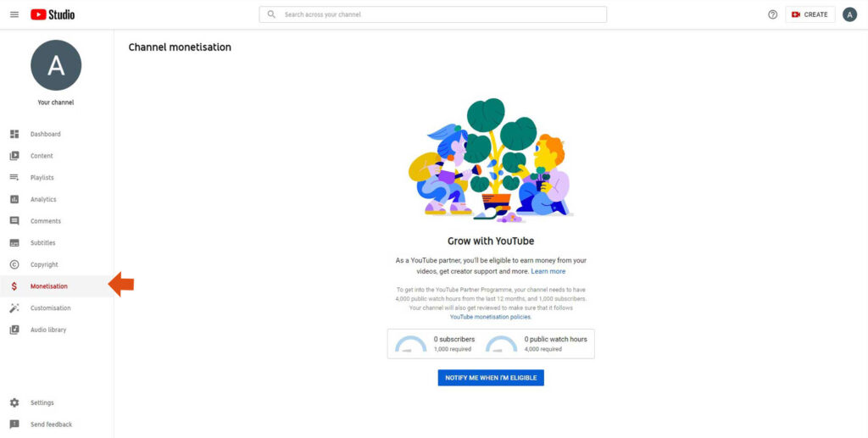The width and height of the screenshot is (868, 438).
Task: Open the account avatar menu
Action: click(x=849, y=15)
